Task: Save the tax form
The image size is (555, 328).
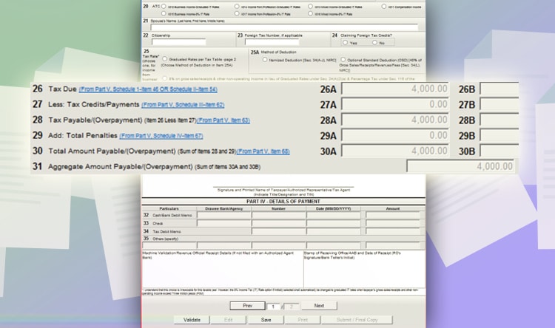Action: point(266,320)
